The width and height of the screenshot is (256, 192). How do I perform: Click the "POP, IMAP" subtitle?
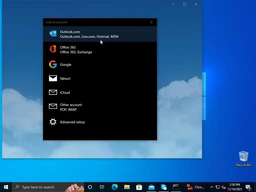tap(68, 109)
